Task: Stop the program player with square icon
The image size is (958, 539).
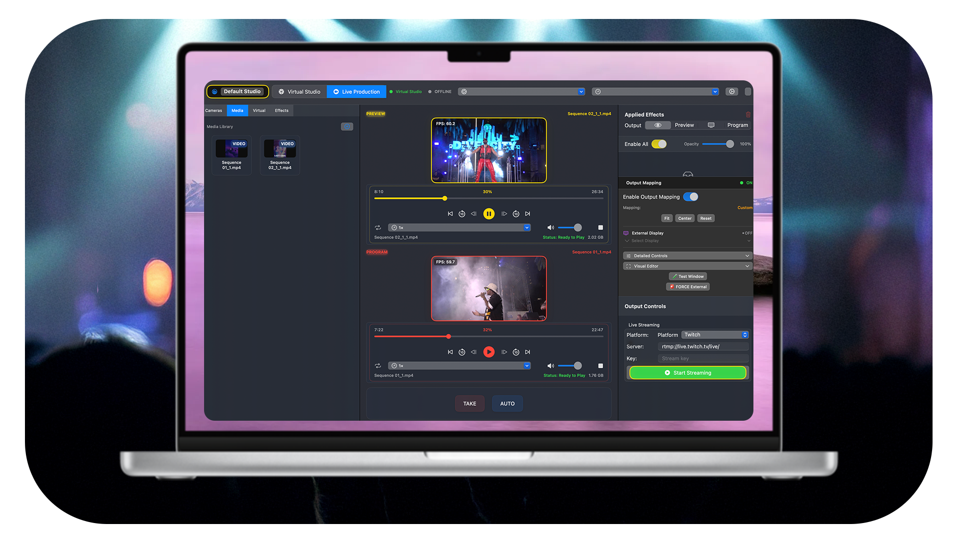Action: pos(600,366)
